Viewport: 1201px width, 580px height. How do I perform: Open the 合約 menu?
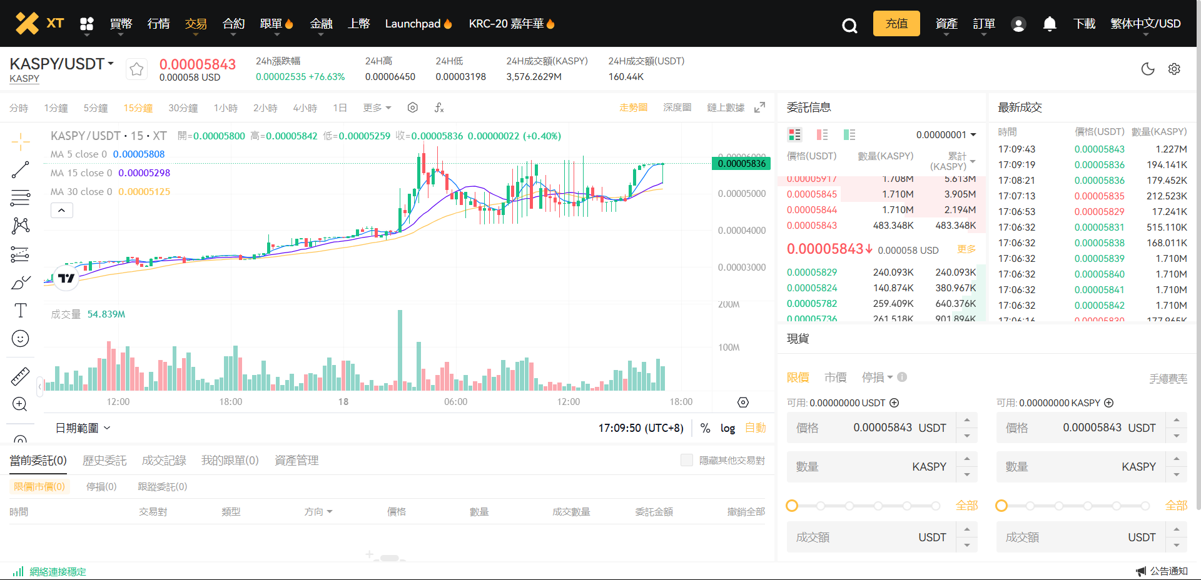point(233,24)
